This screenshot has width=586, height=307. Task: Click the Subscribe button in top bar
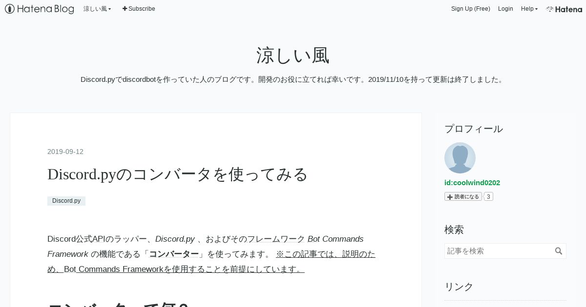point(139,9)
